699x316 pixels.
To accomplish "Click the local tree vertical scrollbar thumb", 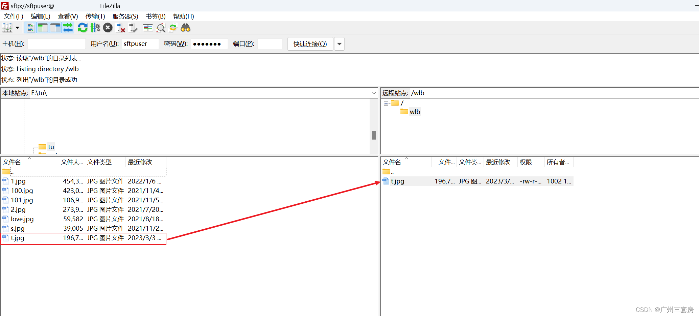I will tap(374, 135).
